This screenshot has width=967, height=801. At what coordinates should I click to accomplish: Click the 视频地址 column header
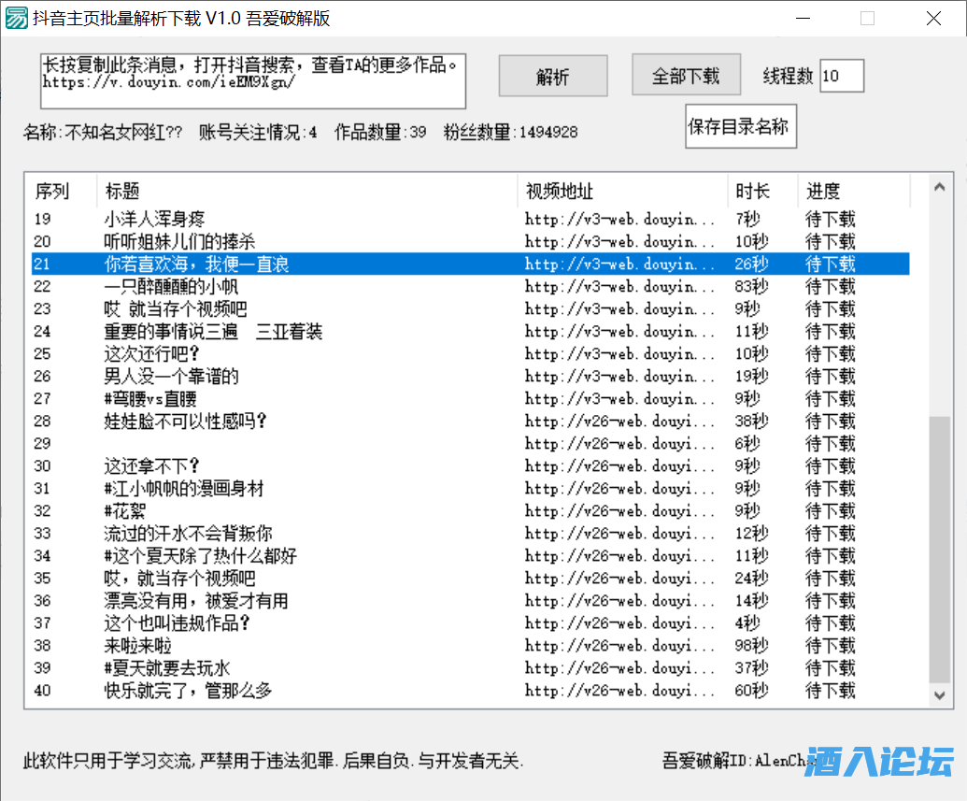(622, 192)
